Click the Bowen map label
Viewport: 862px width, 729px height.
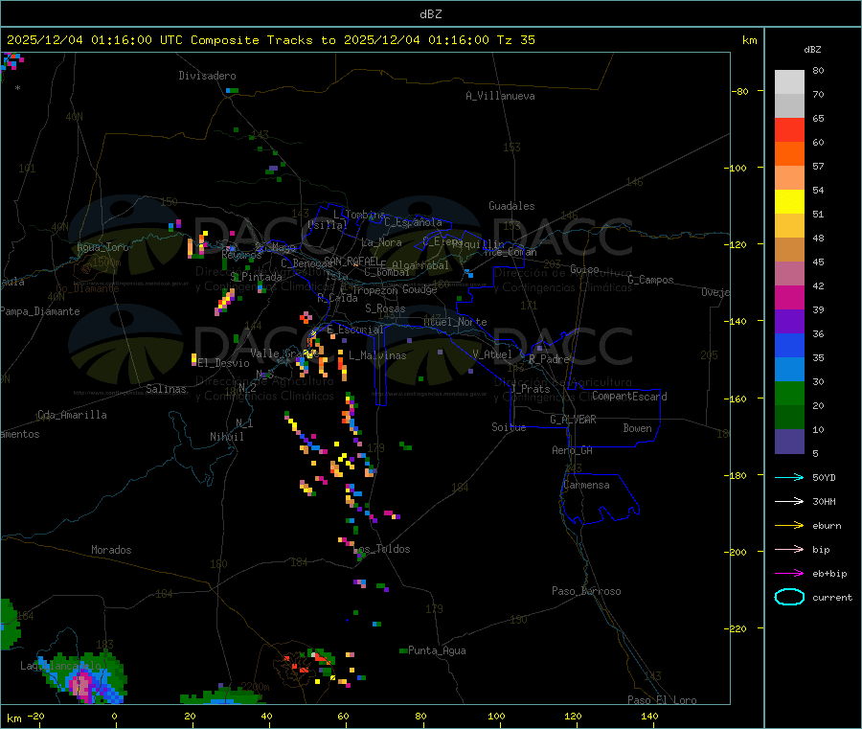pyautogui.click(x=638, y=428)
